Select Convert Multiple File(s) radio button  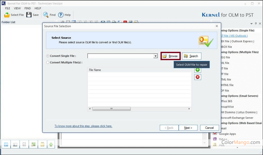48,62
